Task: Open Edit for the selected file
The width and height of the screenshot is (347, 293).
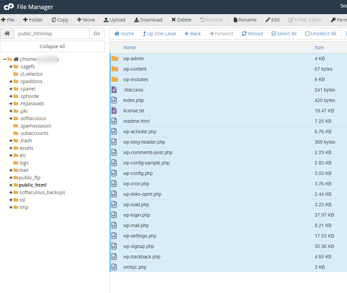Action: click(x=273, y=20)
